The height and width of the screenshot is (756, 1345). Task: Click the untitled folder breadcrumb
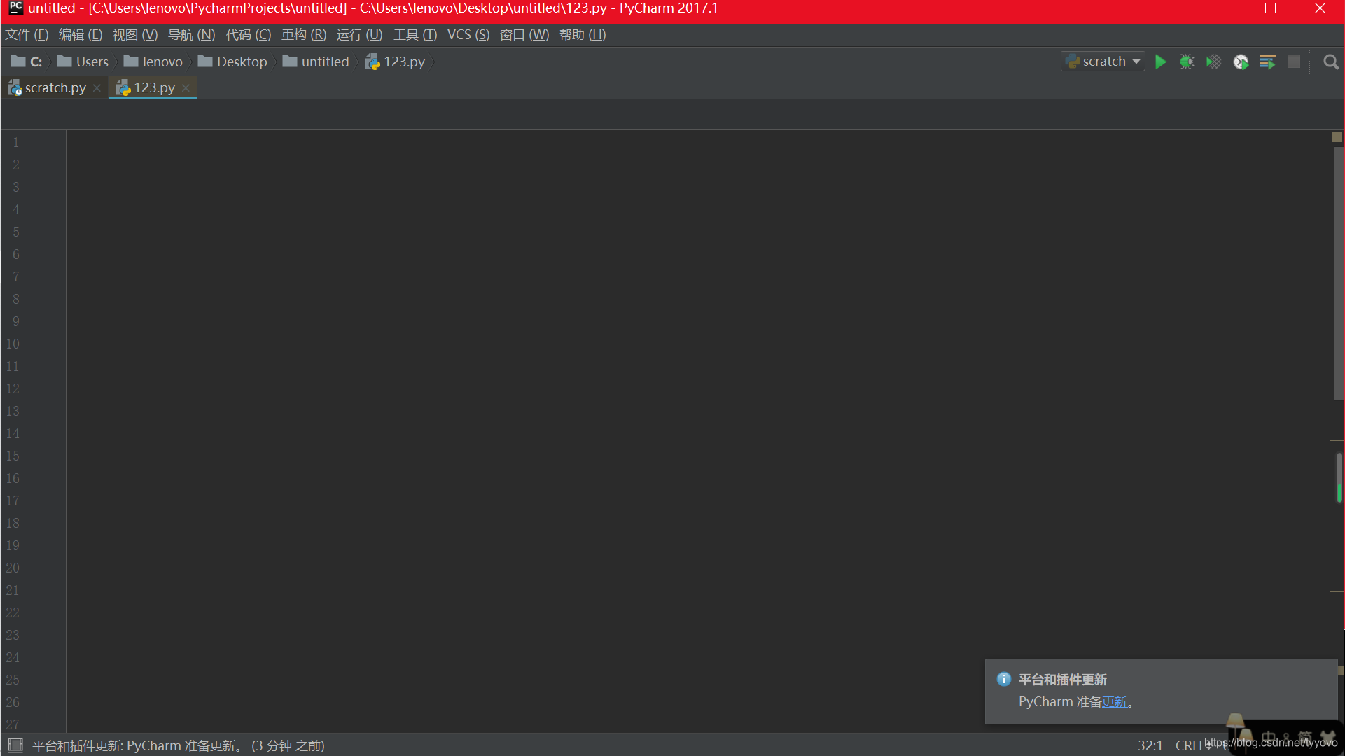[x=316, y=62]
